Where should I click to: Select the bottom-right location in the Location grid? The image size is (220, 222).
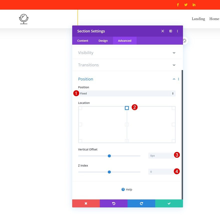pyautogui.click(x=173, y=141)
